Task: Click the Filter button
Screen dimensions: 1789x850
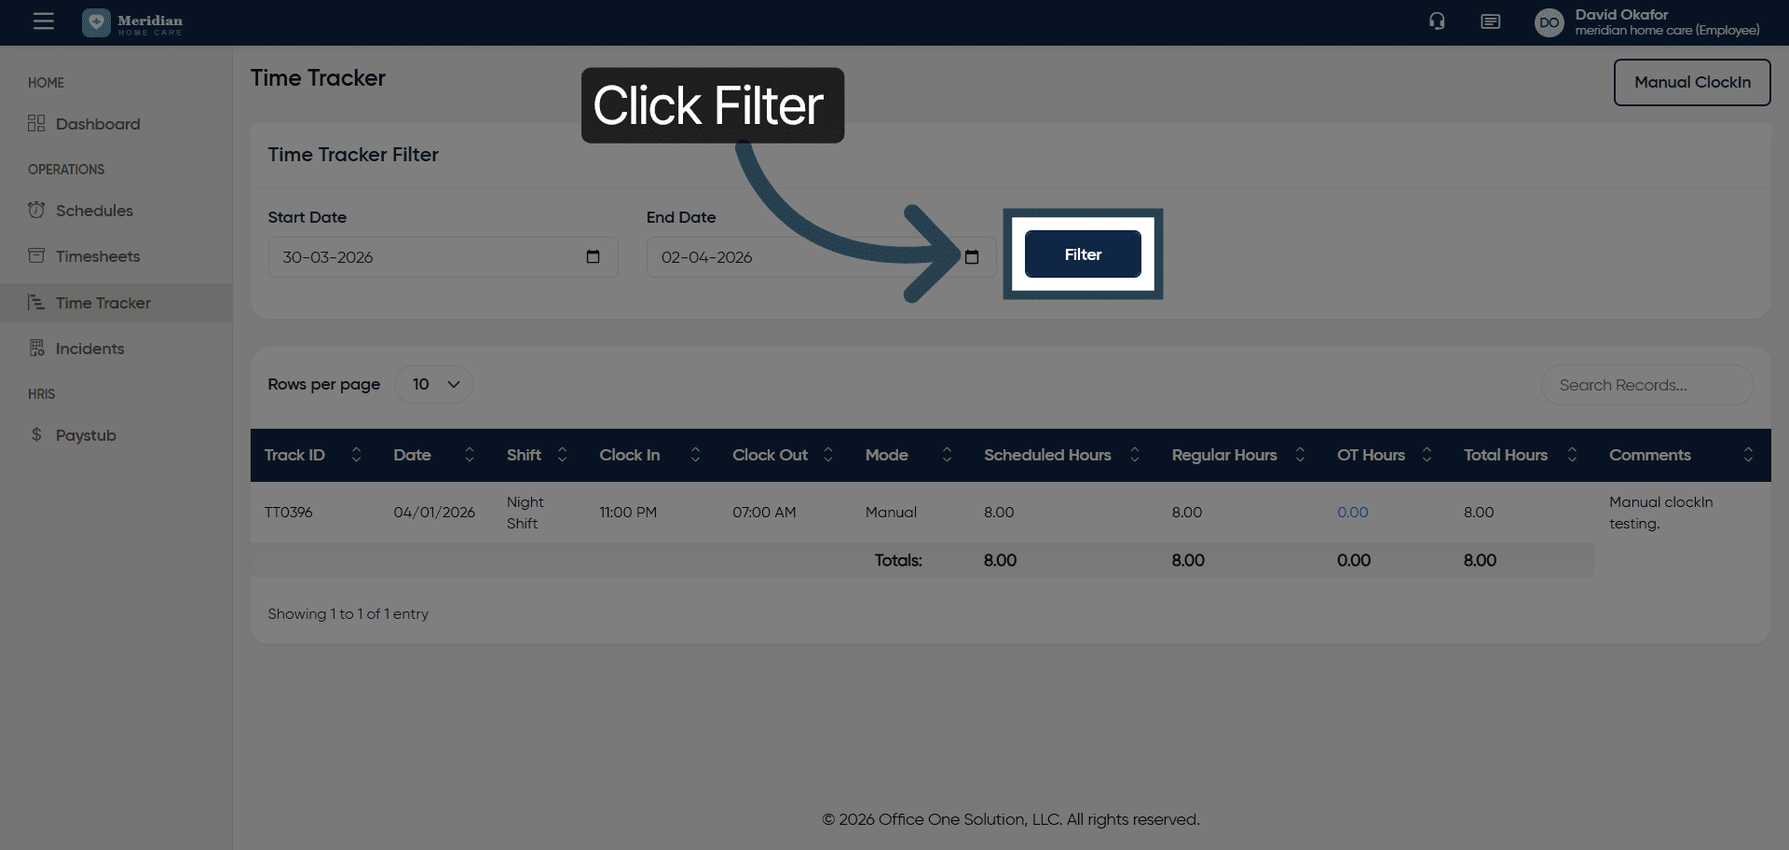Action: point(1083,254)
